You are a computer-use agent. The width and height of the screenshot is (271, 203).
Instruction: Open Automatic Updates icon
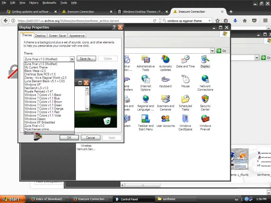(165, 63)
